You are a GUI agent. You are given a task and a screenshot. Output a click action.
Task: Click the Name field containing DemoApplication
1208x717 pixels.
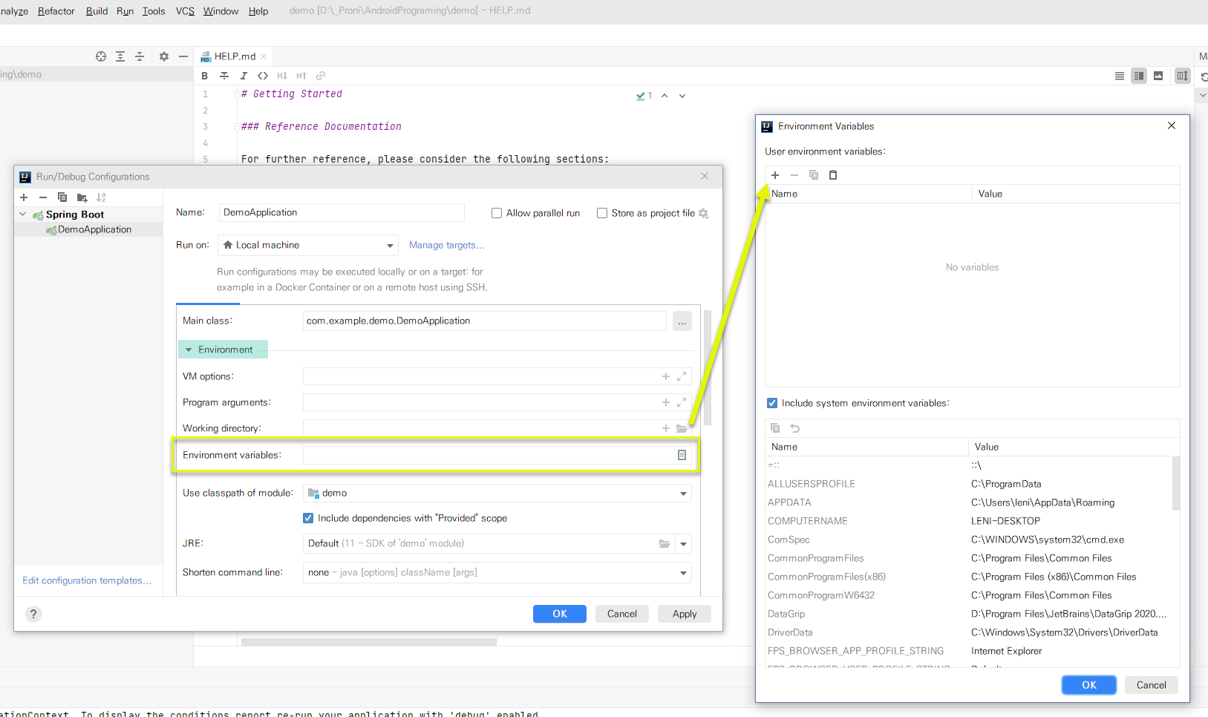342,213
